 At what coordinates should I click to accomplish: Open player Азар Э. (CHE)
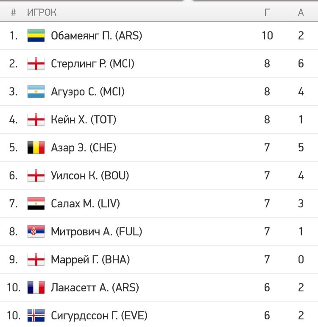click(84, 148)
